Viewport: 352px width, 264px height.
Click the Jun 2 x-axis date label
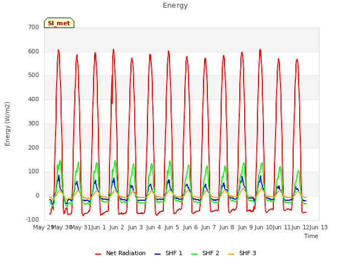point(117,227)
